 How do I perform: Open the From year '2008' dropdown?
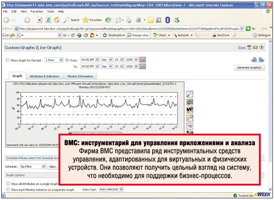point(131,60)
